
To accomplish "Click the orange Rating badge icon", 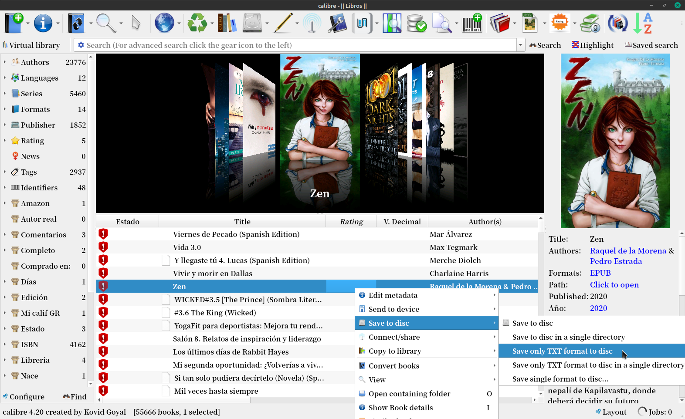I will (560, 23).
